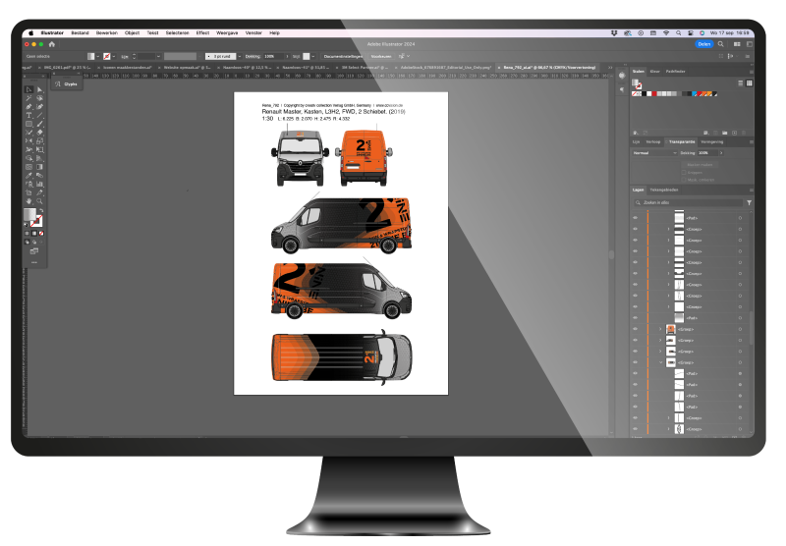This screenshot has width=786, height=546.
Task: Switch to the Tekengebieden tab
Action: click(664, 190)
